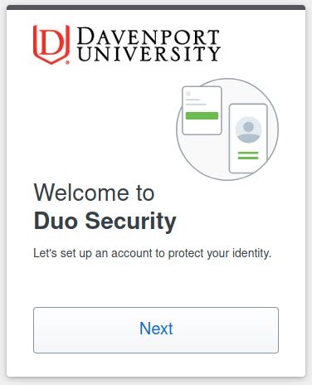Select the user avatar icon in illustration

(x=248, y=130)
